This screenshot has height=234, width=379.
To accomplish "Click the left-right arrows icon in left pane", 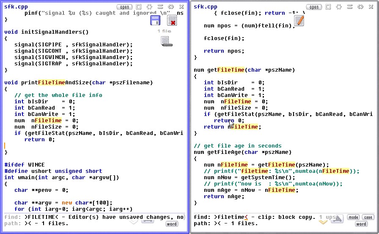I will [x=170, y=7].
